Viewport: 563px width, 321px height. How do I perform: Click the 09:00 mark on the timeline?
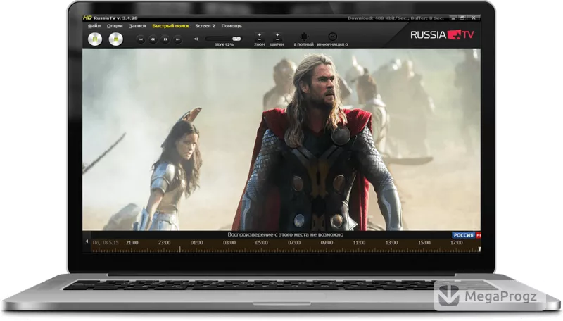click(327, 243)
